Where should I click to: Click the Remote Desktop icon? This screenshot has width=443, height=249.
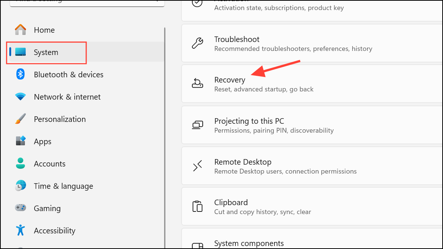[x=198, y=166]
